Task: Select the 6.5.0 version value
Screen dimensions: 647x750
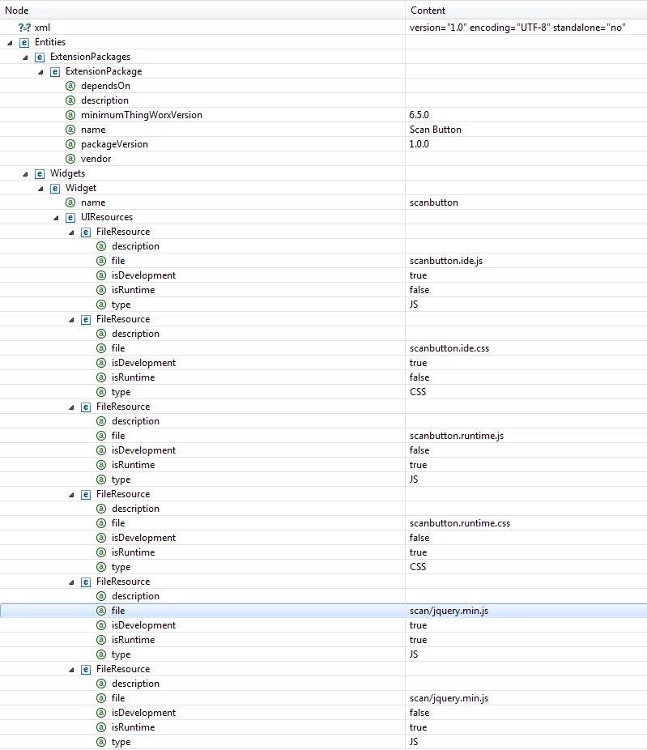Action: pyautogui.click(x=419, y=115)
